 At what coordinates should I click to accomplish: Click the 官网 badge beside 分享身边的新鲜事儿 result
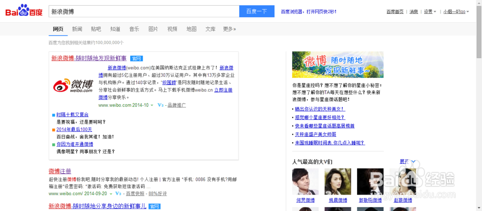pos(154,206)
